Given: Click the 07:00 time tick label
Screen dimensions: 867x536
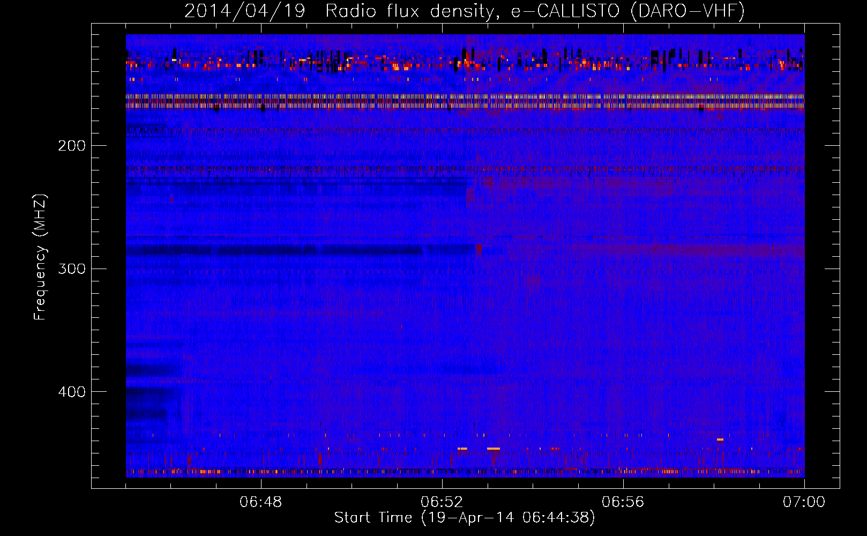Looking at the screenshot, I should point(804,502).
